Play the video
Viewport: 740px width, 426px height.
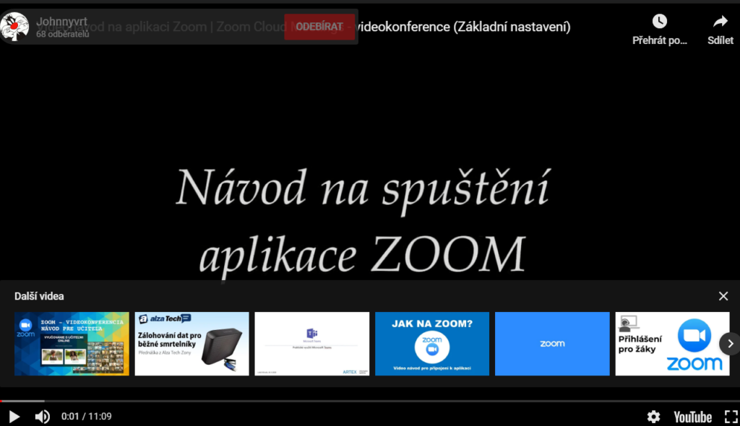(x=14, y=417)
